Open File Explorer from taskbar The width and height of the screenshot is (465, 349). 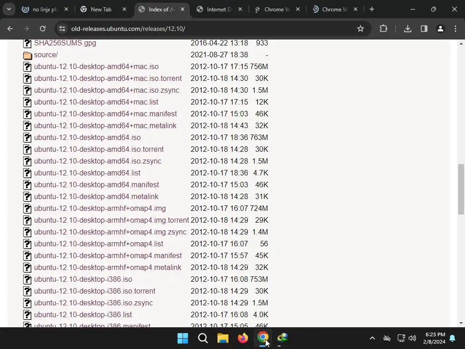[223, 338]
